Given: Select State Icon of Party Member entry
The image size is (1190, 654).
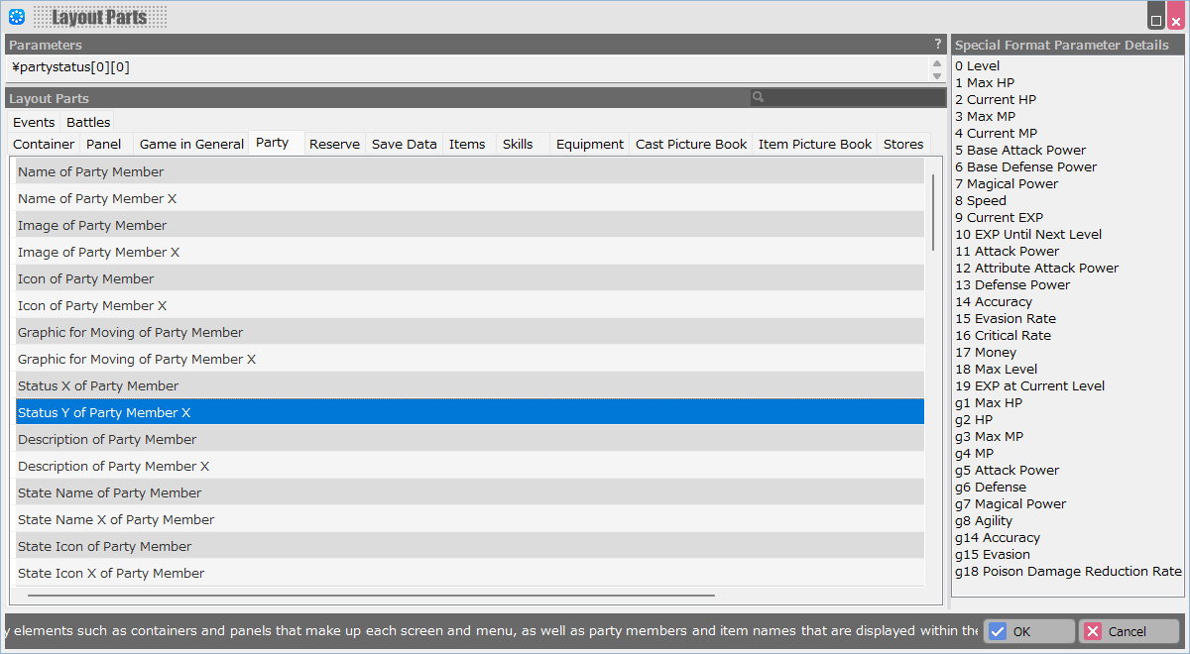Looking at the screenshot, I should coord(104,546).
